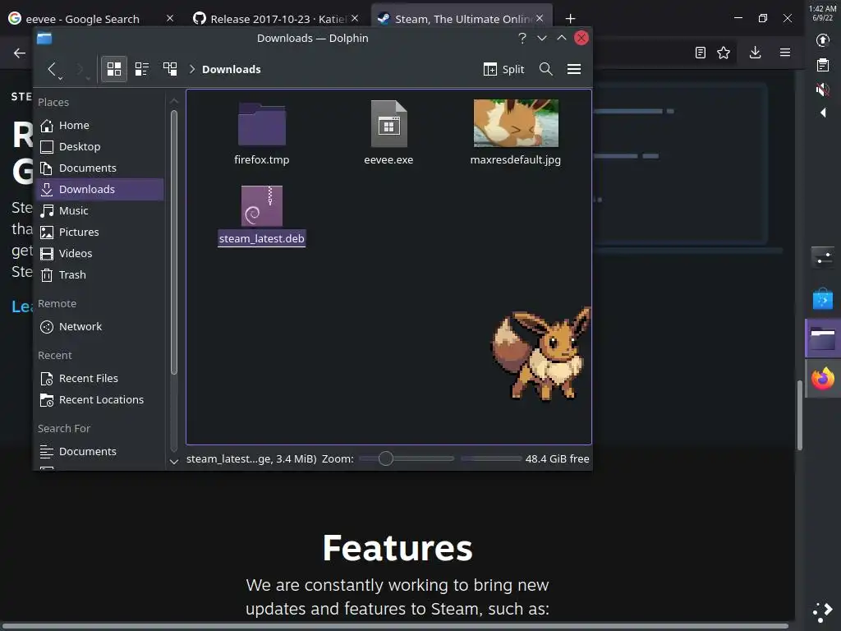Screen dimensions: 841x631
Task: Click the Features heading on Steam page
Action: [398, 548]
